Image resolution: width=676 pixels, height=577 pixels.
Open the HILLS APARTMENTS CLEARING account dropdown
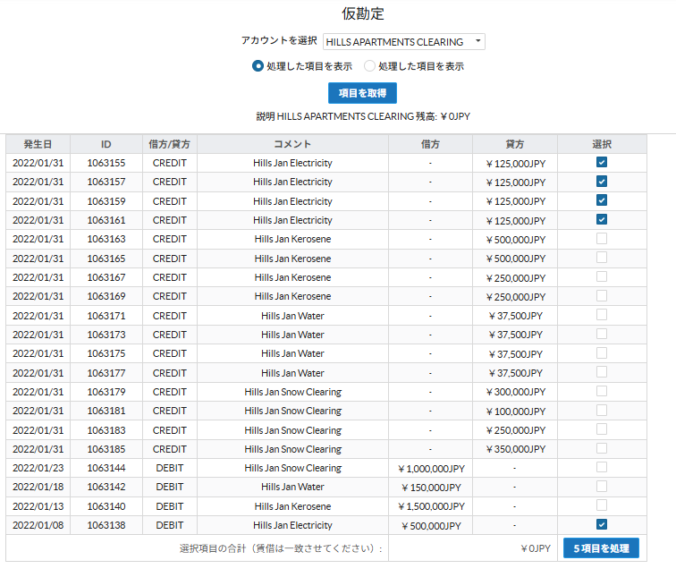coord(403,42)
